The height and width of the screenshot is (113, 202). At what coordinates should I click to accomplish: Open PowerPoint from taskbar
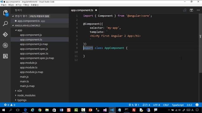point(91,110)
